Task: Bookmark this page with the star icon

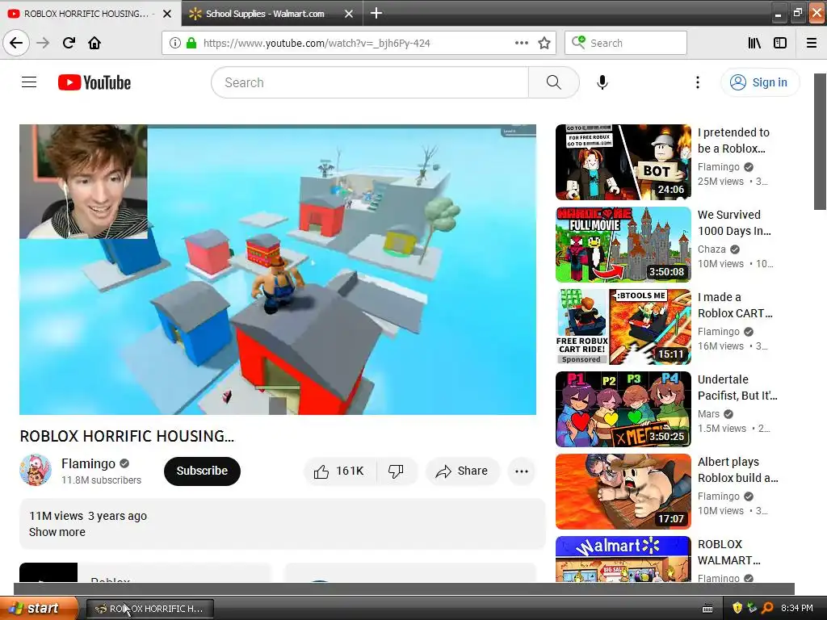Action: 544,43
